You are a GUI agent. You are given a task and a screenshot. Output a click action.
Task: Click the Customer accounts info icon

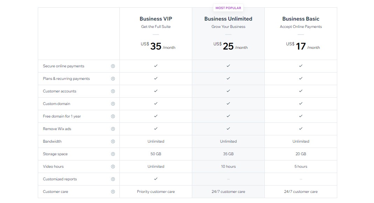(x=113, y=91)
